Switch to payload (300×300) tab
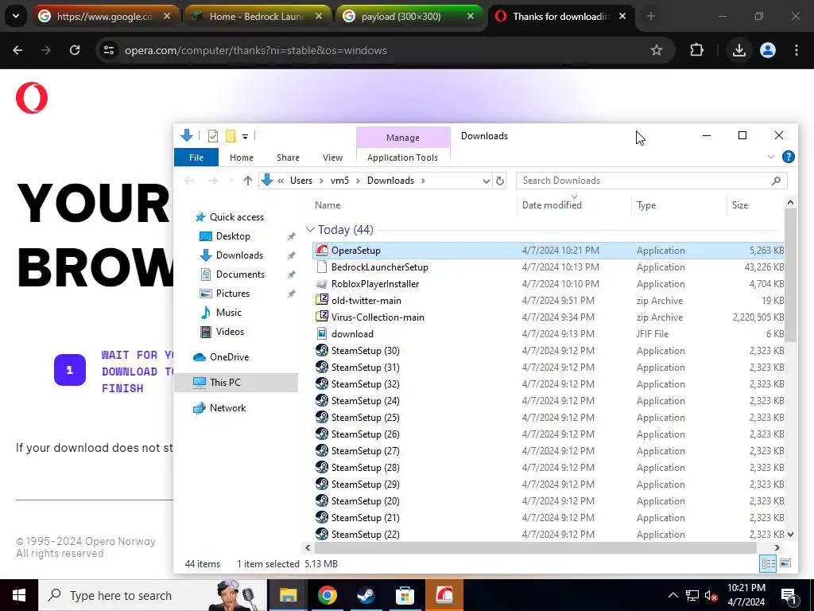Screen dimensions: 814x611 409,16
